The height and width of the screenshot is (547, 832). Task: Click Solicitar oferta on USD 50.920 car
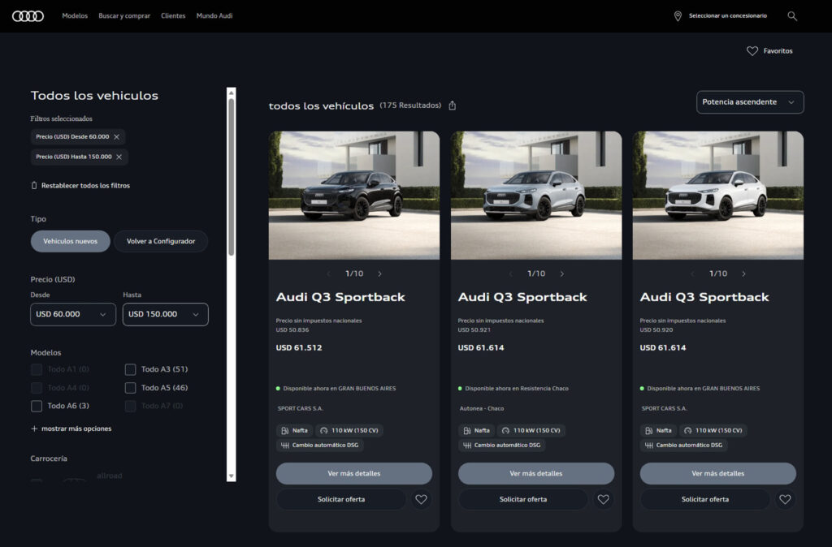click(705, 499)
